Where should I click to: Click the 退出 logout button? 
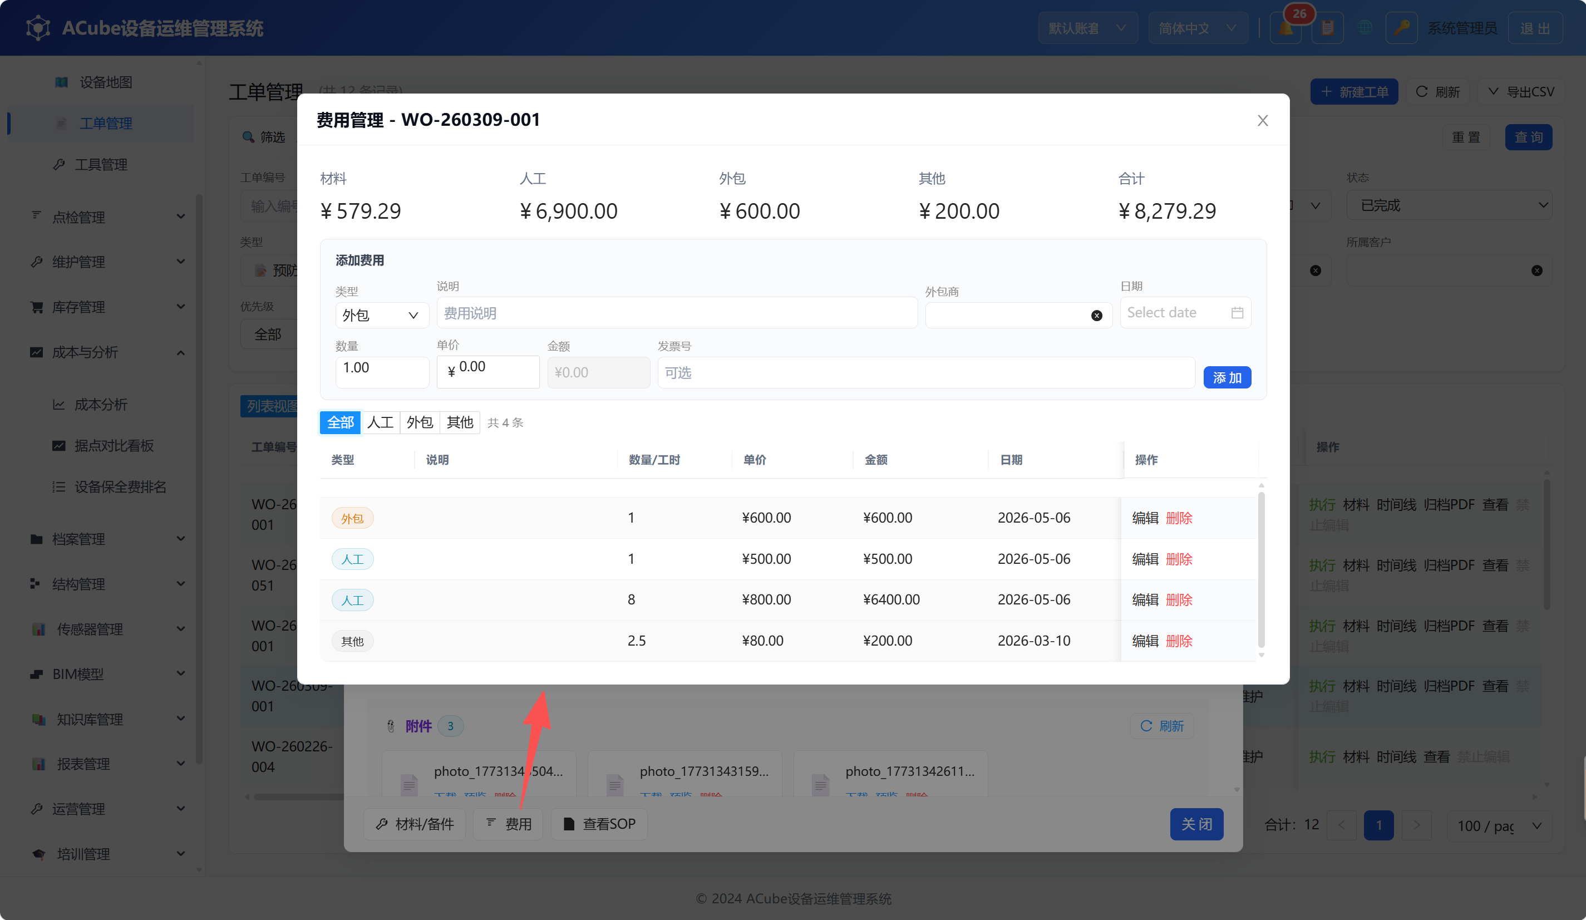[1534, 28]
